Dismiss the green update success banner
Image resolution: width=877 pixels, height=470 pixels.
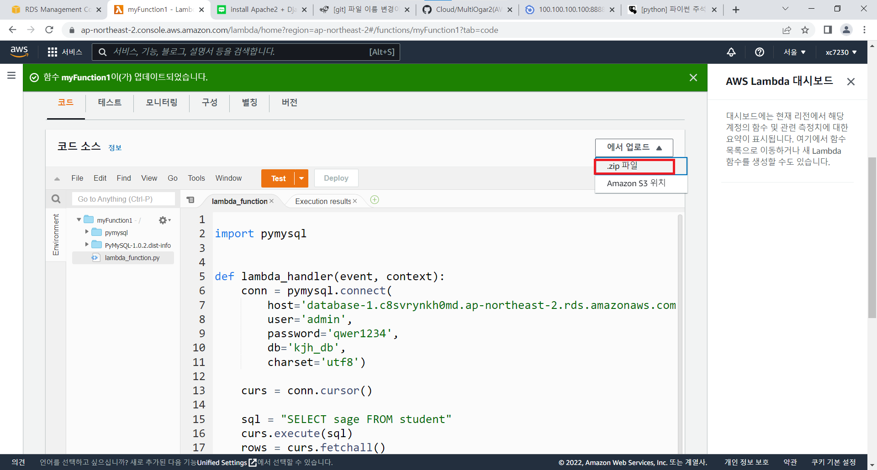pos(693,78)
